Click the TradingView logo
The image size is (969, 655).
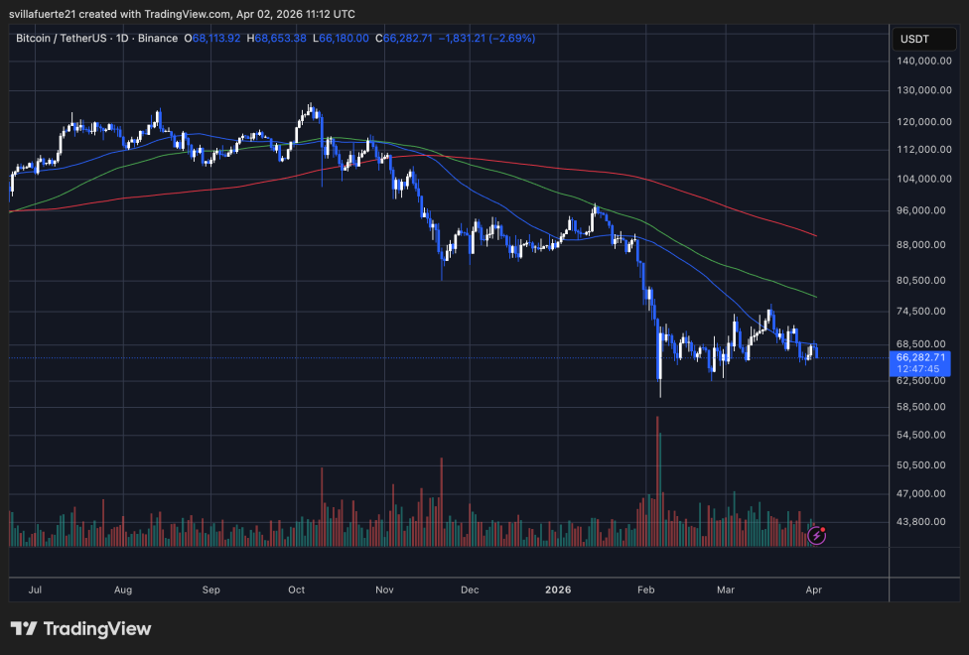[79, 628]
